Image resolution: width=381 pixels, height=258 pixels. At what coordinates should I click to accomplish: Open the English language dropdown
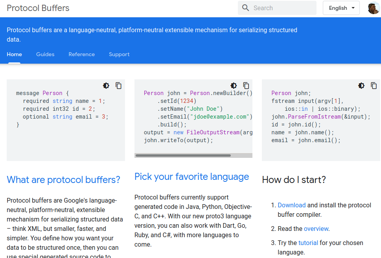341,8
